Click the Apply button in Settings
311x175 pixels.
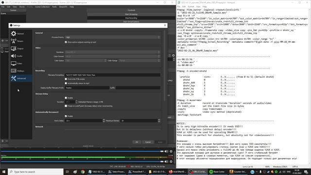160,142
